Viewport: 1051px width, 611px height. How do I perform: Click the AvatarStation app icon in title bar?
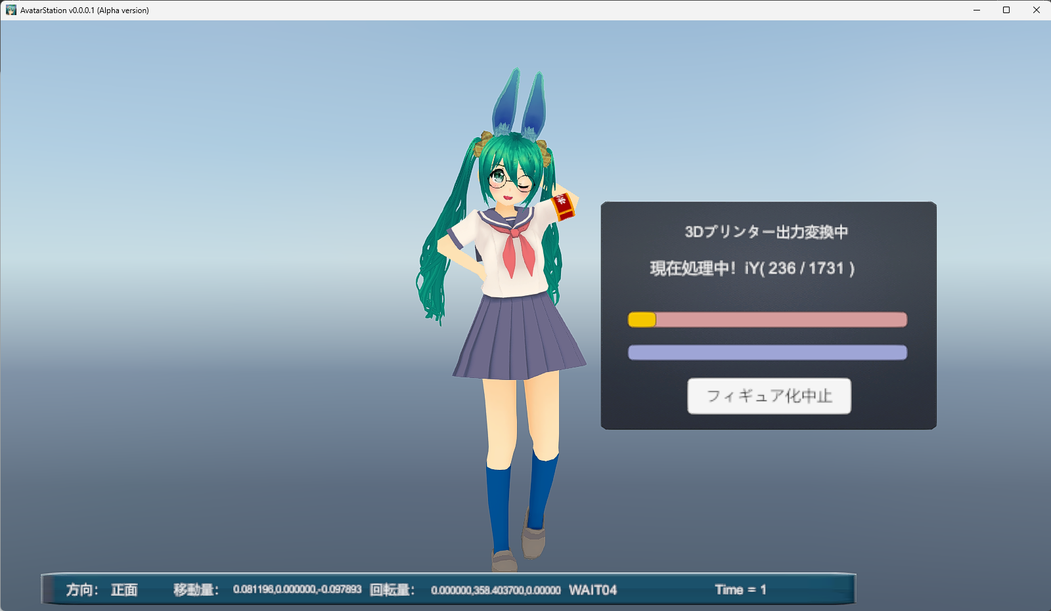pos(11,10)
